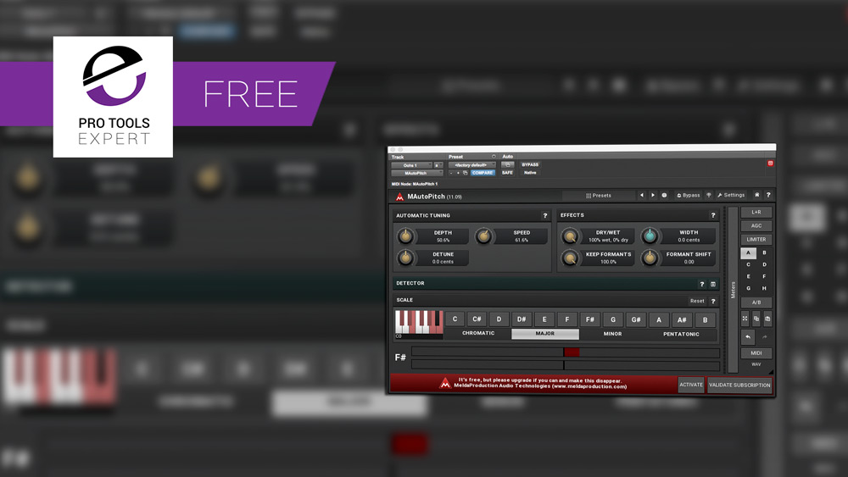Image resolution: width=848 pixels, height=477 pixels.
Task: Click the ACTIVATE button
Action: point(691,385)
